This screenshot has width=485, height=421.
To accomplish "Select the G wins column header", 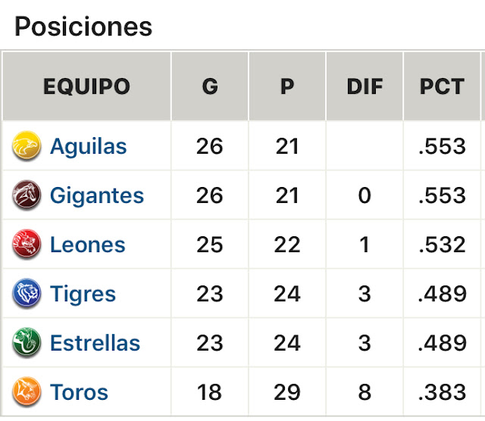I will (x=210, y=86).
